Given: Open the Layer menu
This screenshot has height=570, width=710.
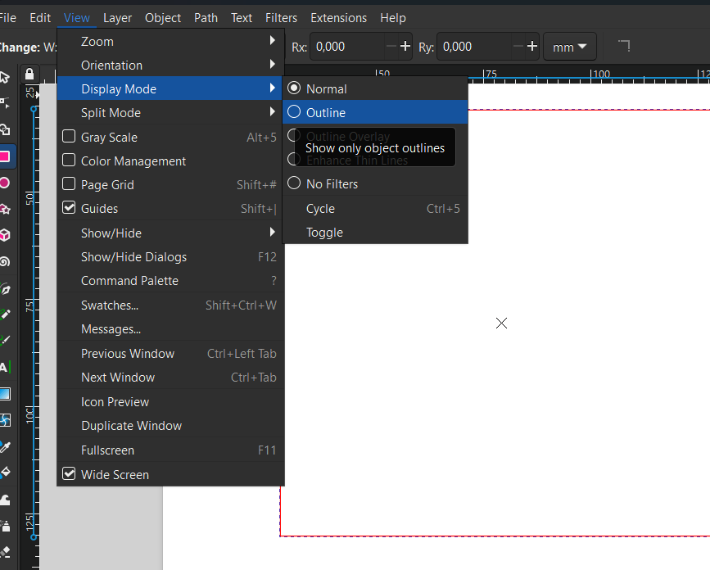Looking at the screenshot, I should (x=117, y=18).
